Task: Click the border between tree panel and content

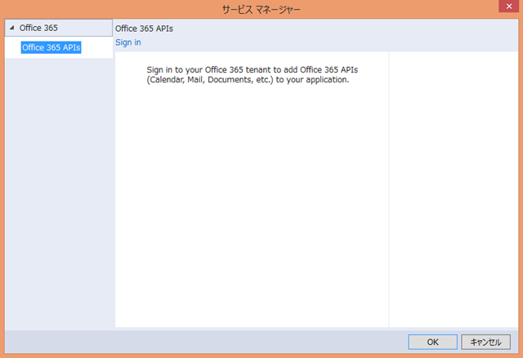Action: tap(114, 188)
